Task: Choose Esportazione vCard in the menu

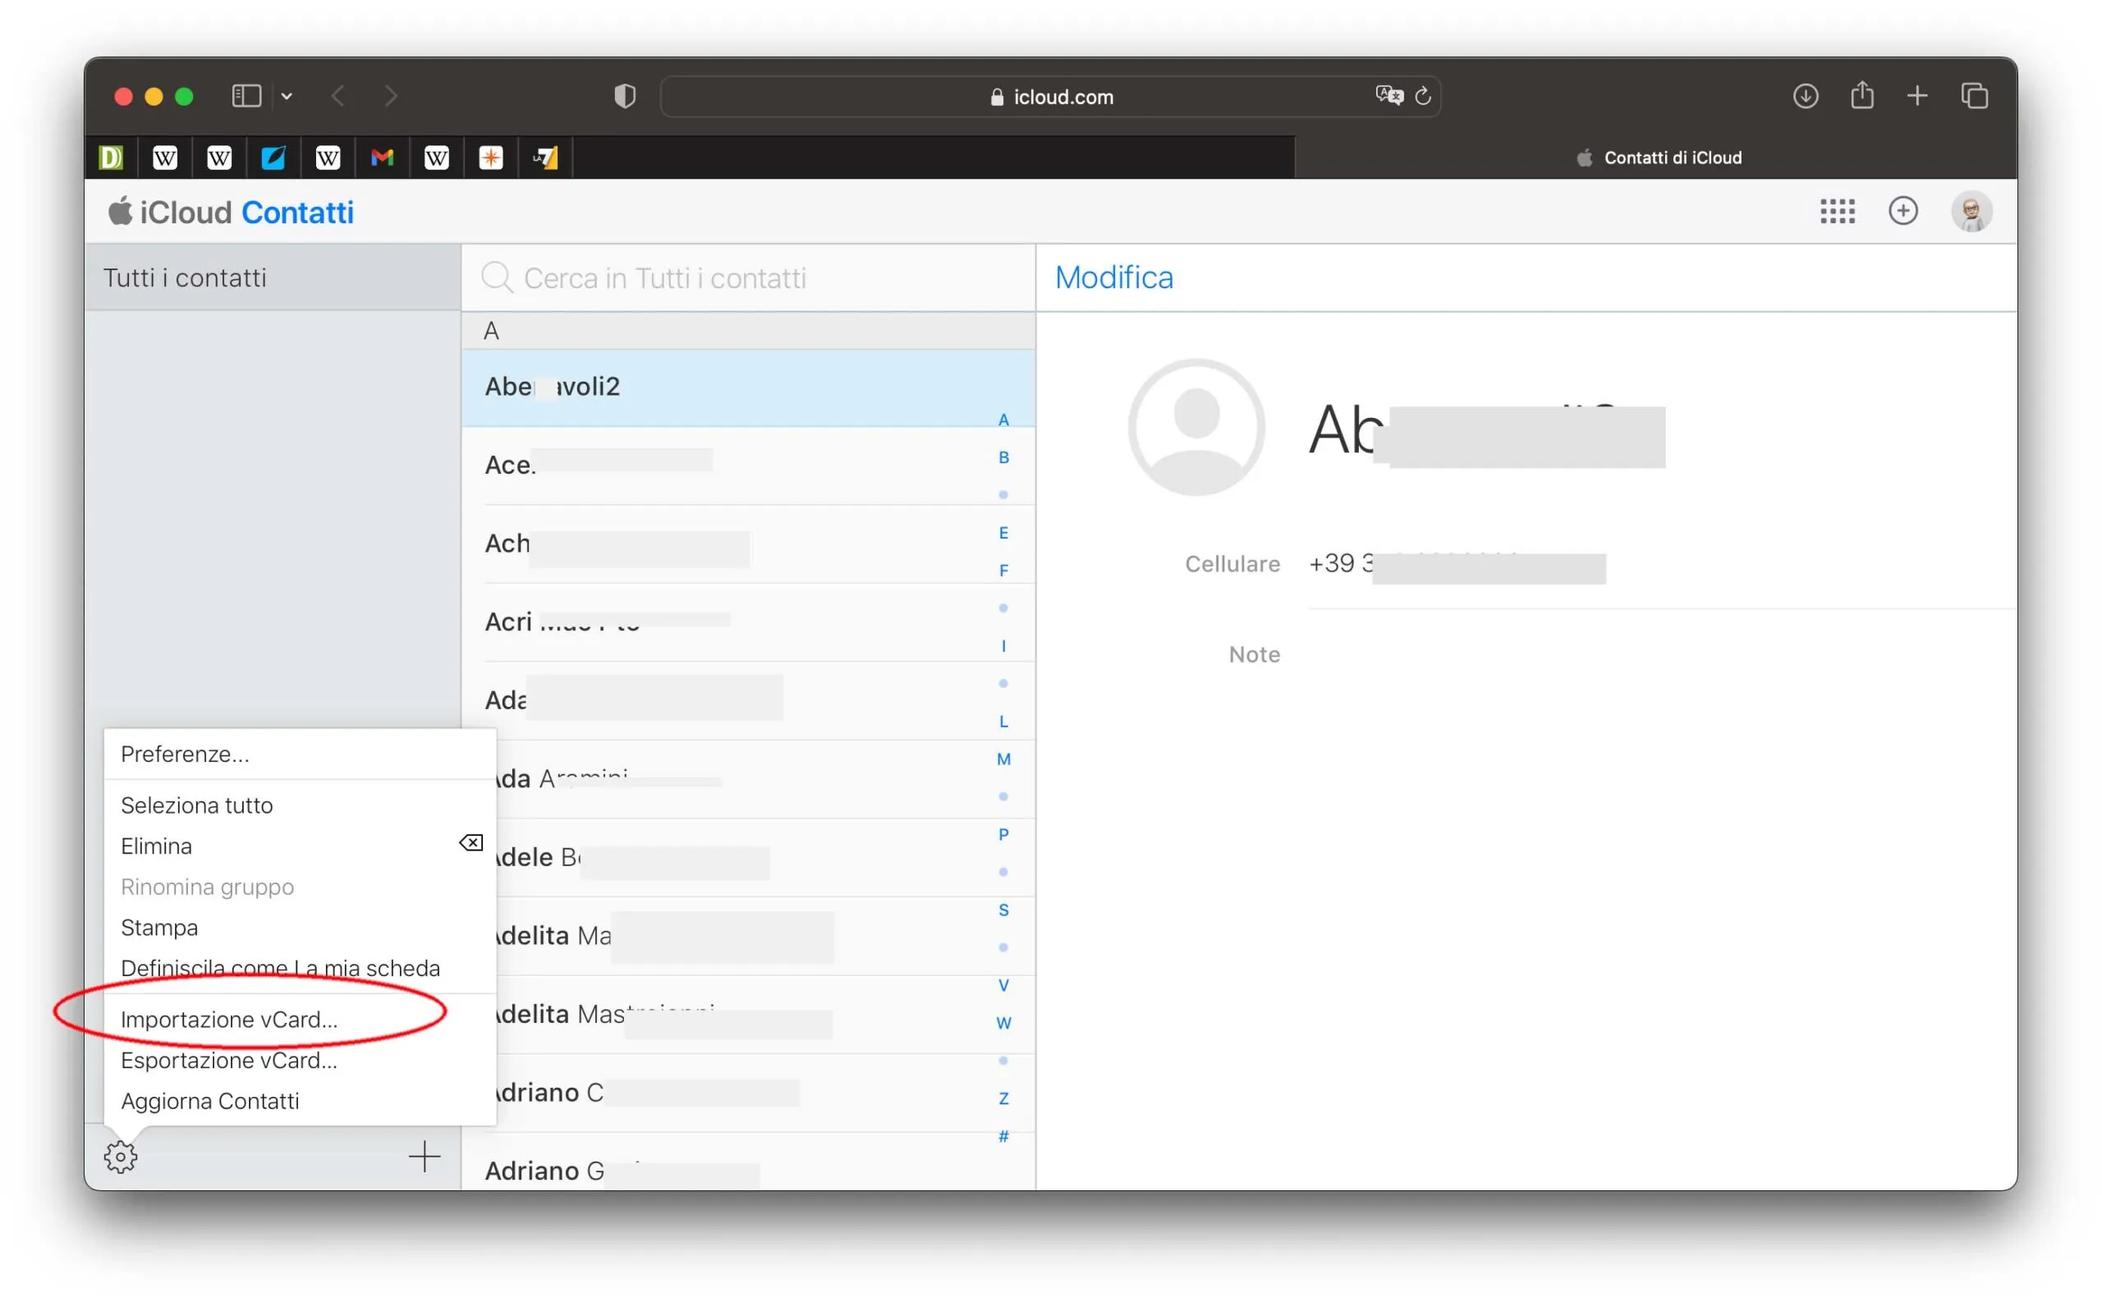Action: point(228,1060)
